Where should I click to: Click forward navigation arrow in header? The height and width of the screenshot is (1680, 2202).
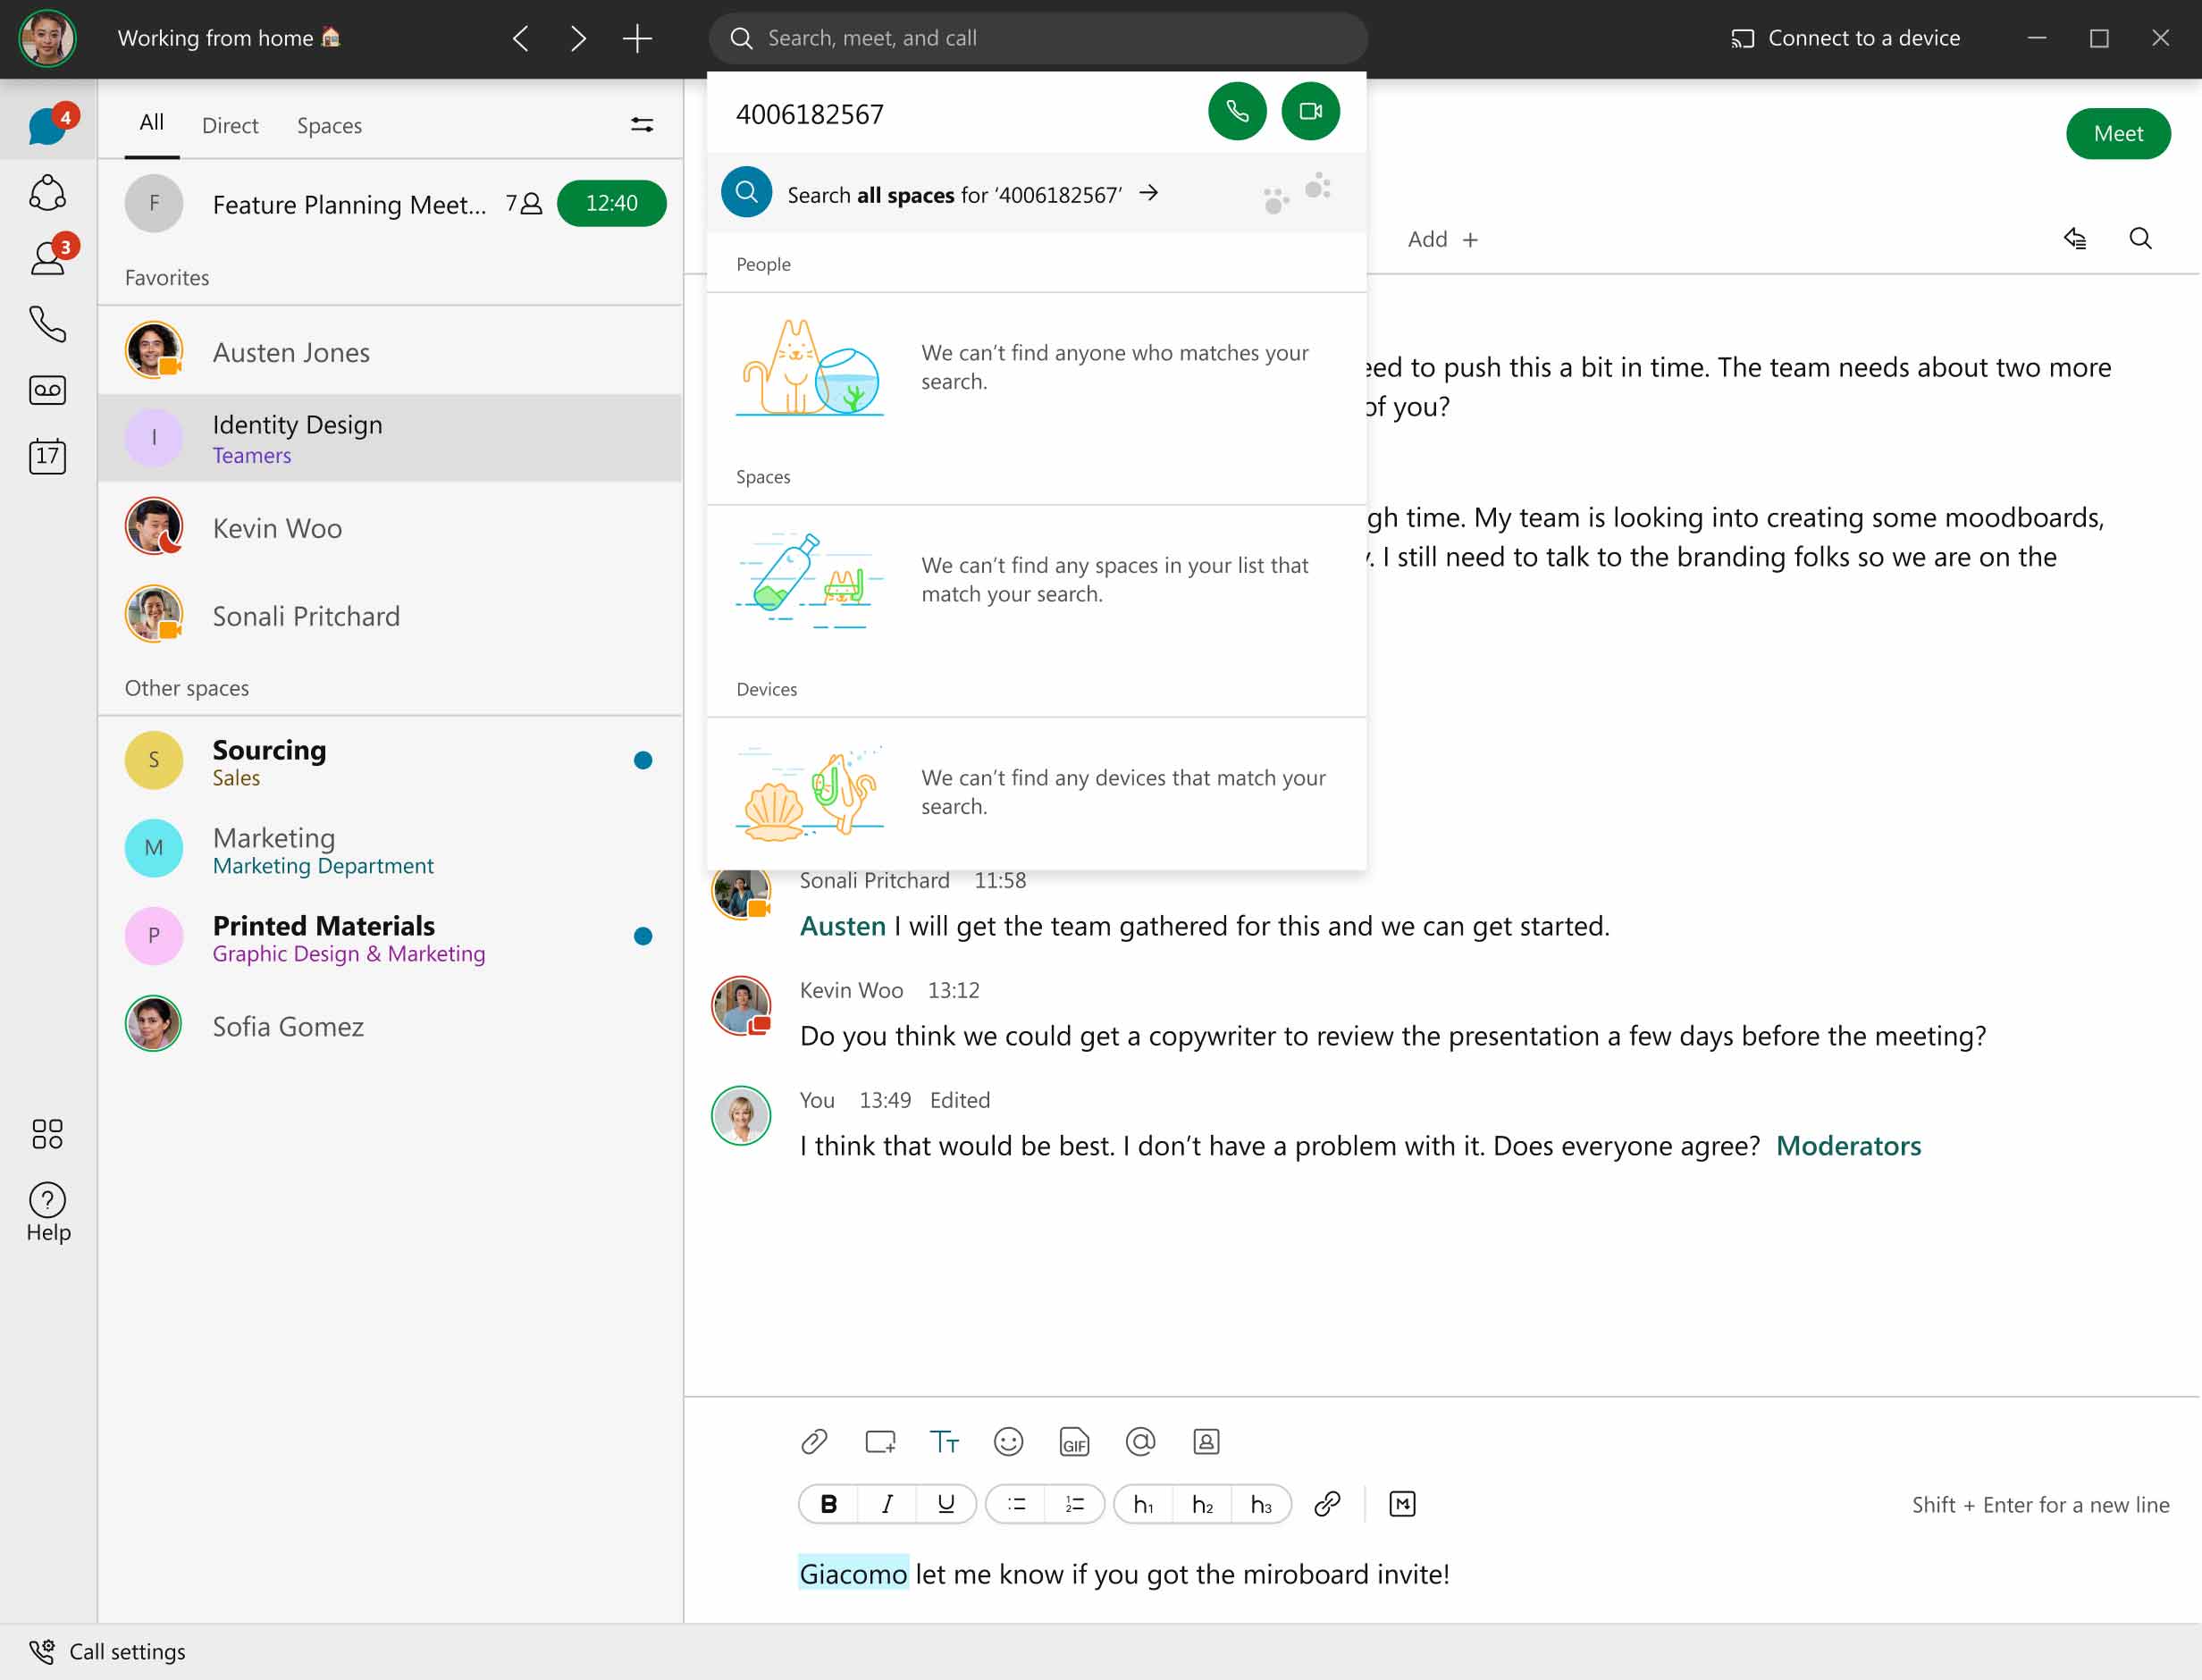tap(577, 38)
